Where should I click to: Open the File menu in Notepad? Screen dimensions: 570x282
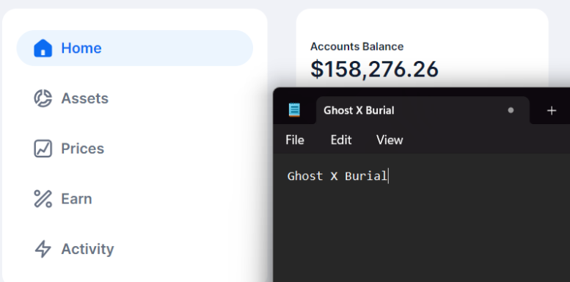(x=295, y=140)
